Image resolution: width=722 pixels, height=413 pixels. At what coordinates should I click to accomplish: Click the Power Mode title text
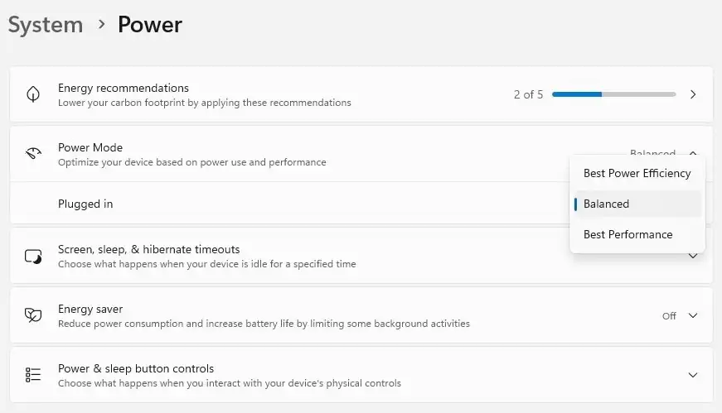[x=90, y=147]
